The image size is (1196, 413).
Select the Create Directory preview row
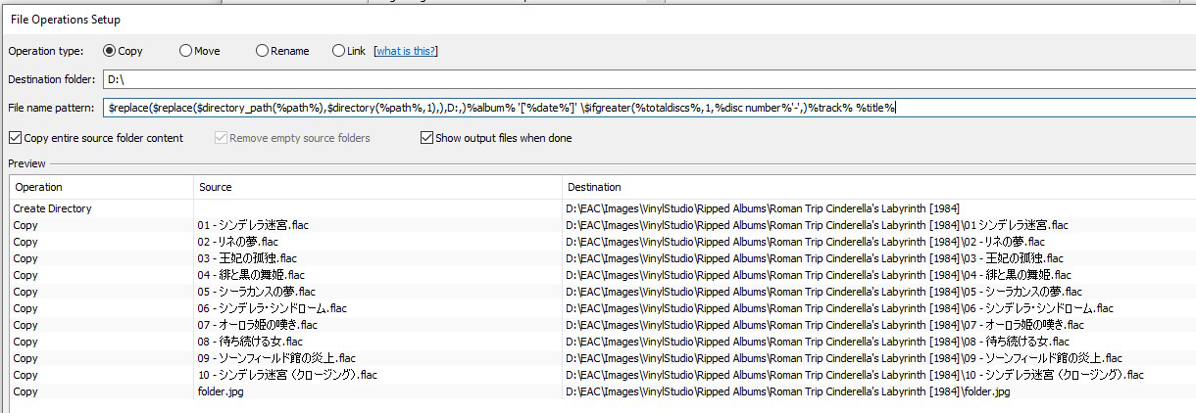coord(59,208)
